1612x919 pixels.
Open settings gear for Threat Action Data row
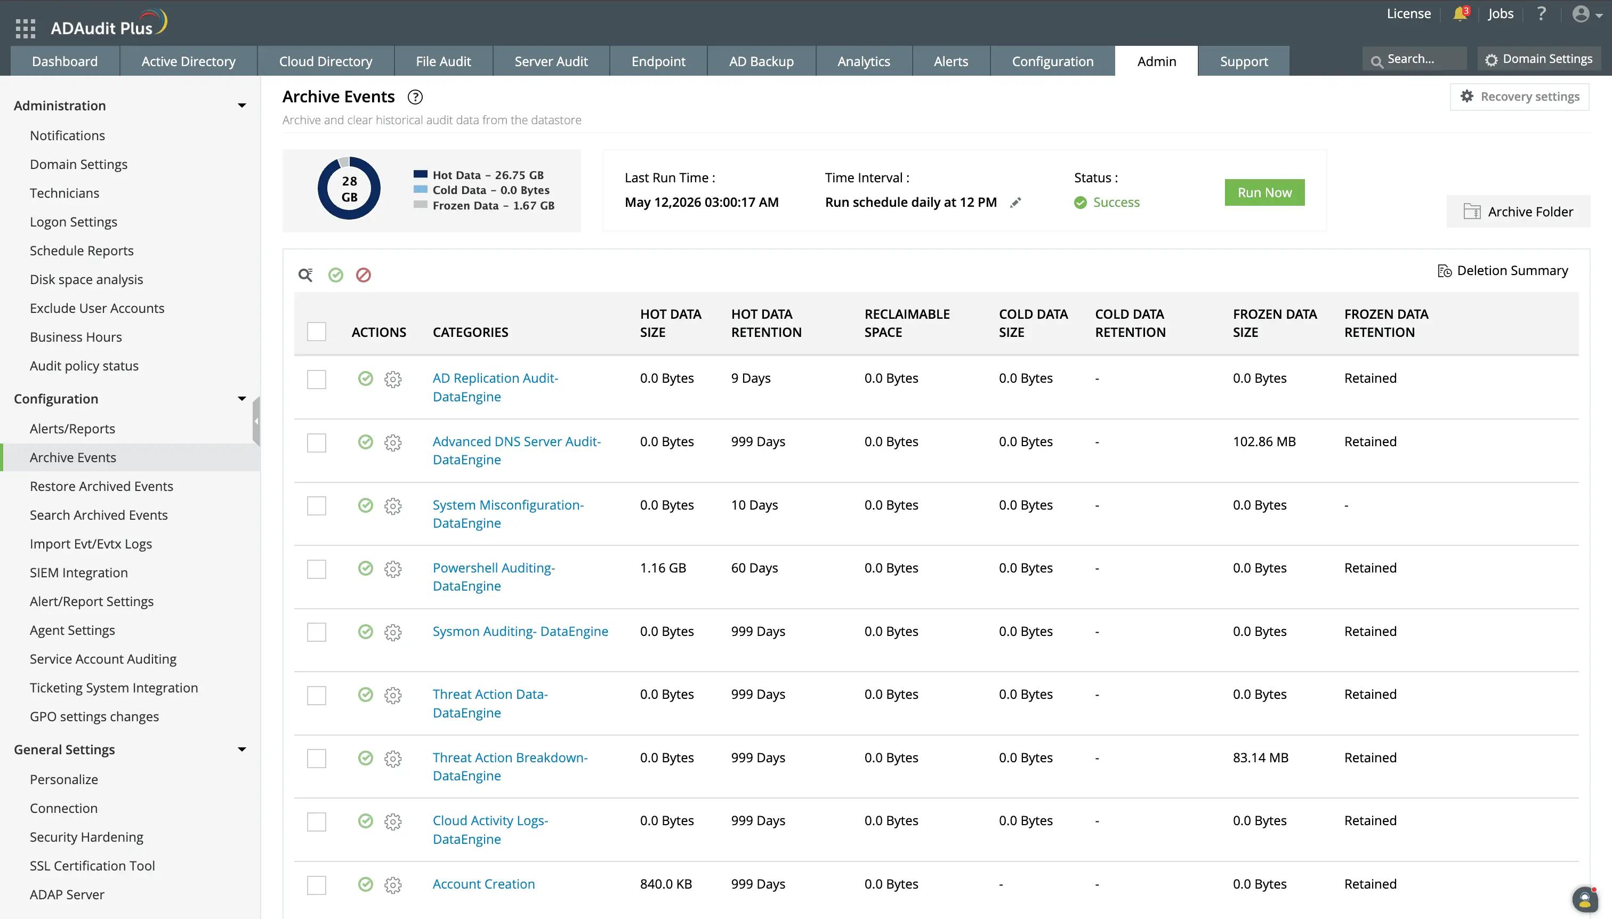(x=392, y=696)
